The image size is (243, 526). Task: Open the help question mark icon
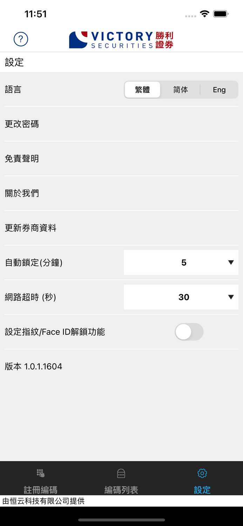pyautogui.click(x=21, y=39)
